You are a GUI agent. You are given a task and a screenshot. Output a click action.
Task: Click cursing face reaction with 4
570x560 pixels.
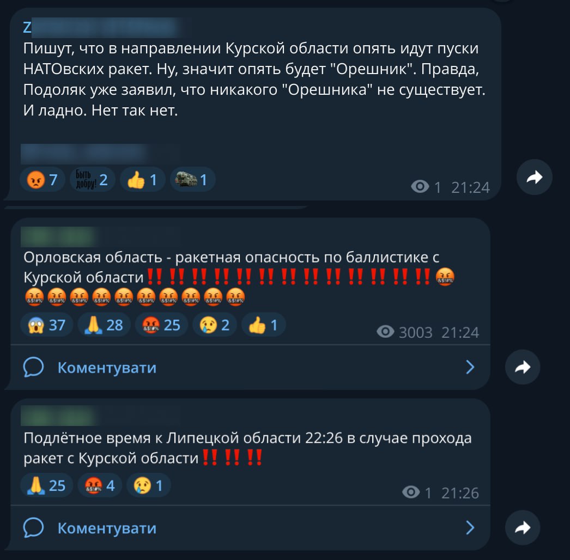coord(100,485)
